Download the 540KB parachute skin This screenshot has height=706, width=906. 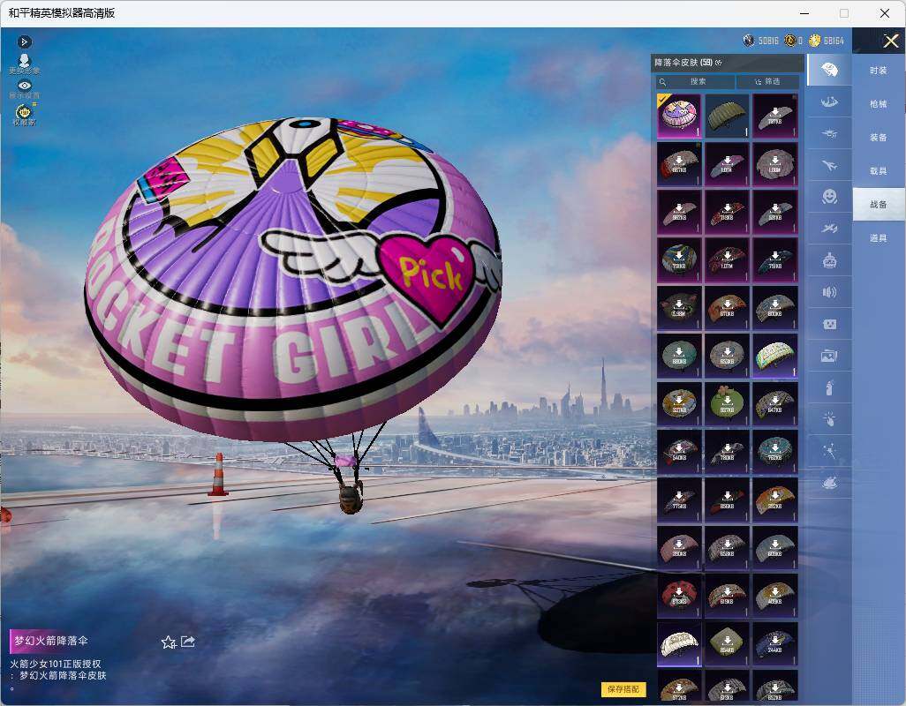click(x=679, y=452)
